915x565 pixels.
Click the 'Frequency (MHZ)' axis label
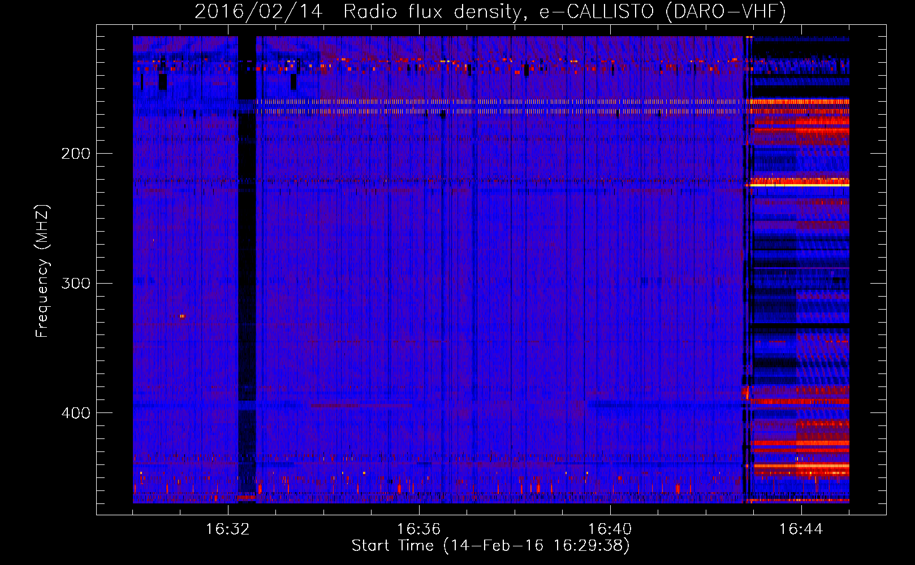pyautogui.click(x=42, y=271)
